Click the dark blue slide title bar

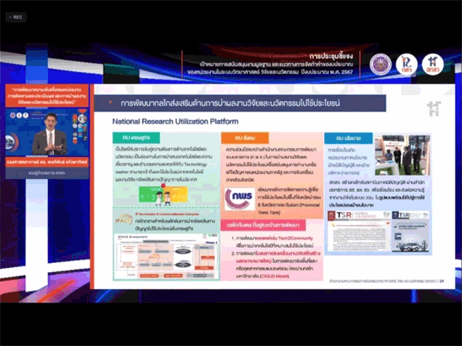pos(240,103)
